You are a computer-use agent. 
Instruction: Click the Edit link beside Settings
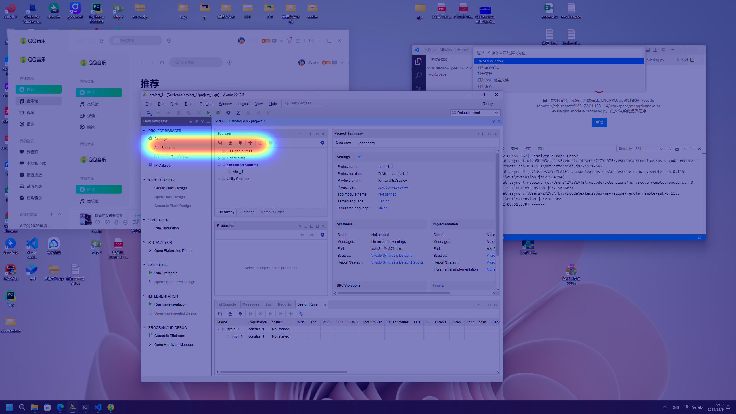click(x=358, y=157)
